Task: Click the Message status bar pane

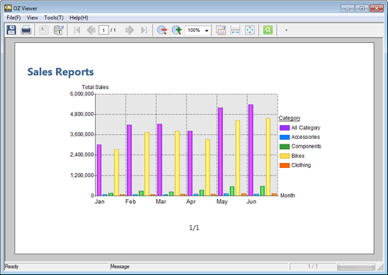Action: pos(200,267)
